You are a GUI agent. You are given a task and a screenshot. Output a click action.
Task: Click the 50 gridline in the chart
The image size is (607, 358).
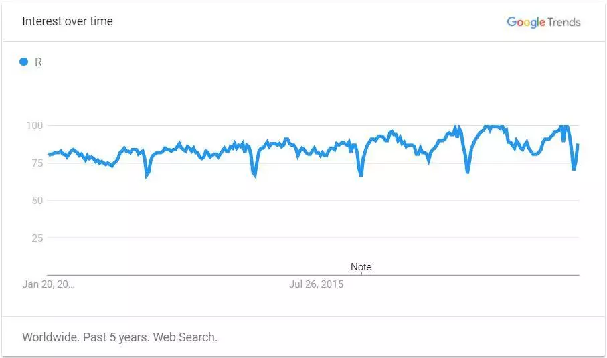coord(313,201)
